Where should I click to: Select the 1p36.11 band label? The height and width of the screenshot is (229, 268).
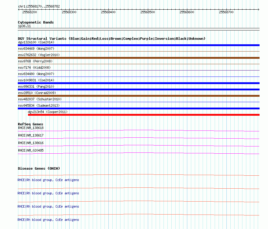24,26
